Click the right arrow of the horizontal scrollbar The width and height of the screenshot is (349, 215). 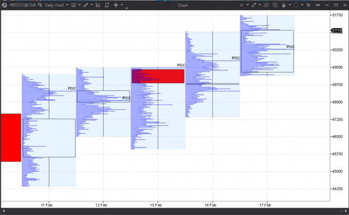pos(345,210)
